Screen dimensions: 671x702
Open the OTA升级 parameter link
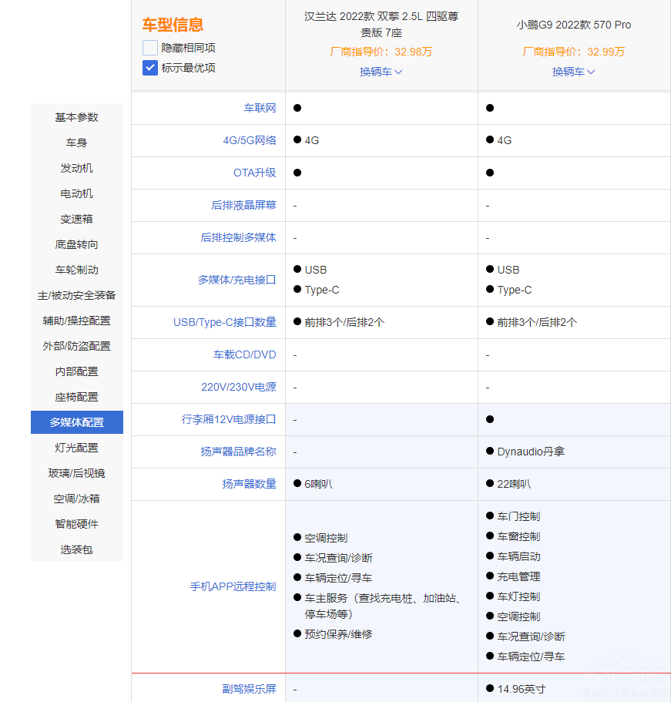(254, 173)
